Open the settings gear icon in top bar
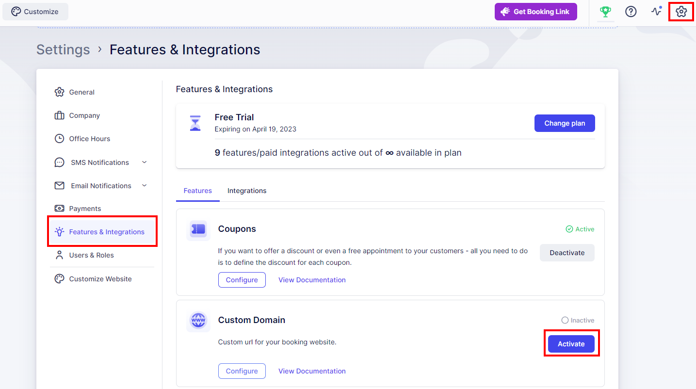Viewport: 696px width, 389px height. pyautogui.click(x=681, y=12)
